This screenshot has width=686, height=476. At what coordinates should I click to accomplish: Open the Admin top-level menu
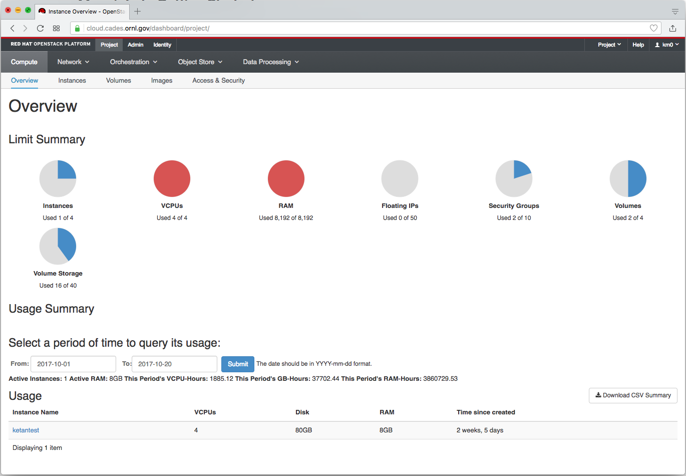click(135, 45)
